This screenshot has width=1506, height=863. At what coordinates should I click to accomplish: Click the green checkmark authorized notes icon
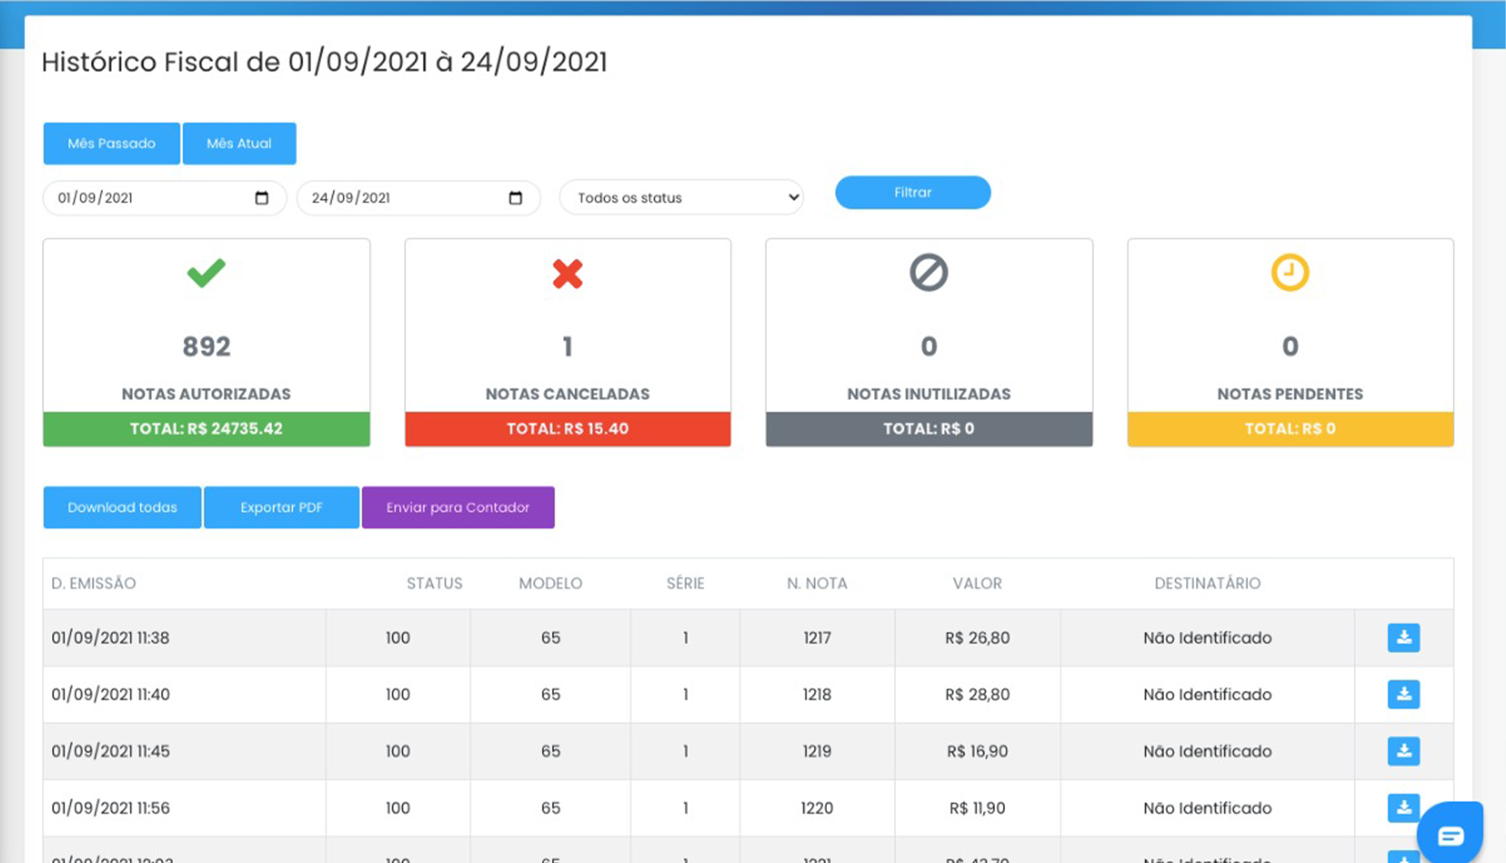point(206,273)
